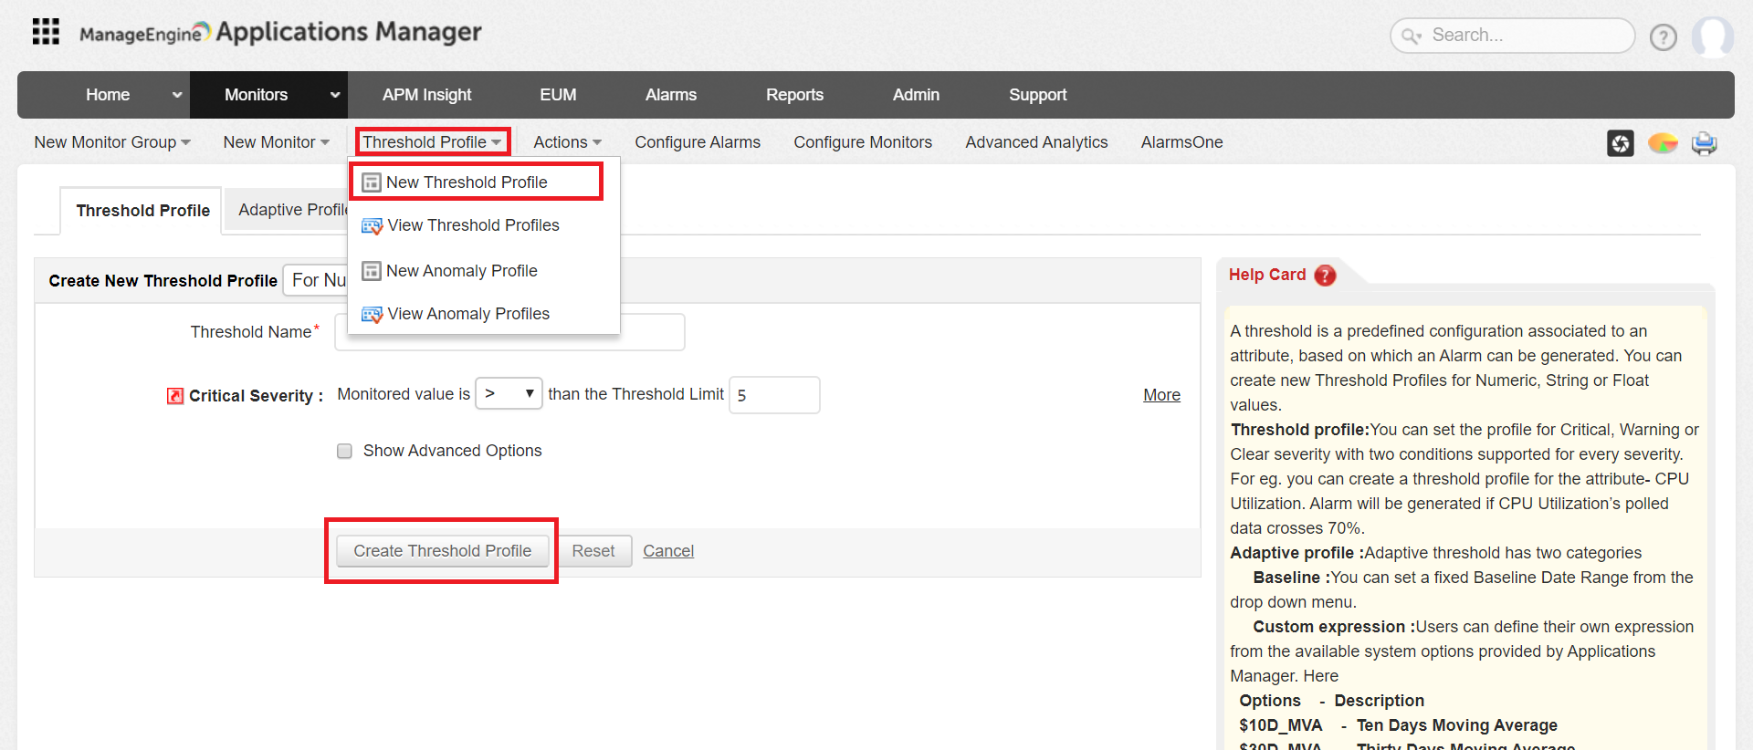Select New Threshold Profile menu item
This screenshot has height=750, width=1753.
pos(476,182)
